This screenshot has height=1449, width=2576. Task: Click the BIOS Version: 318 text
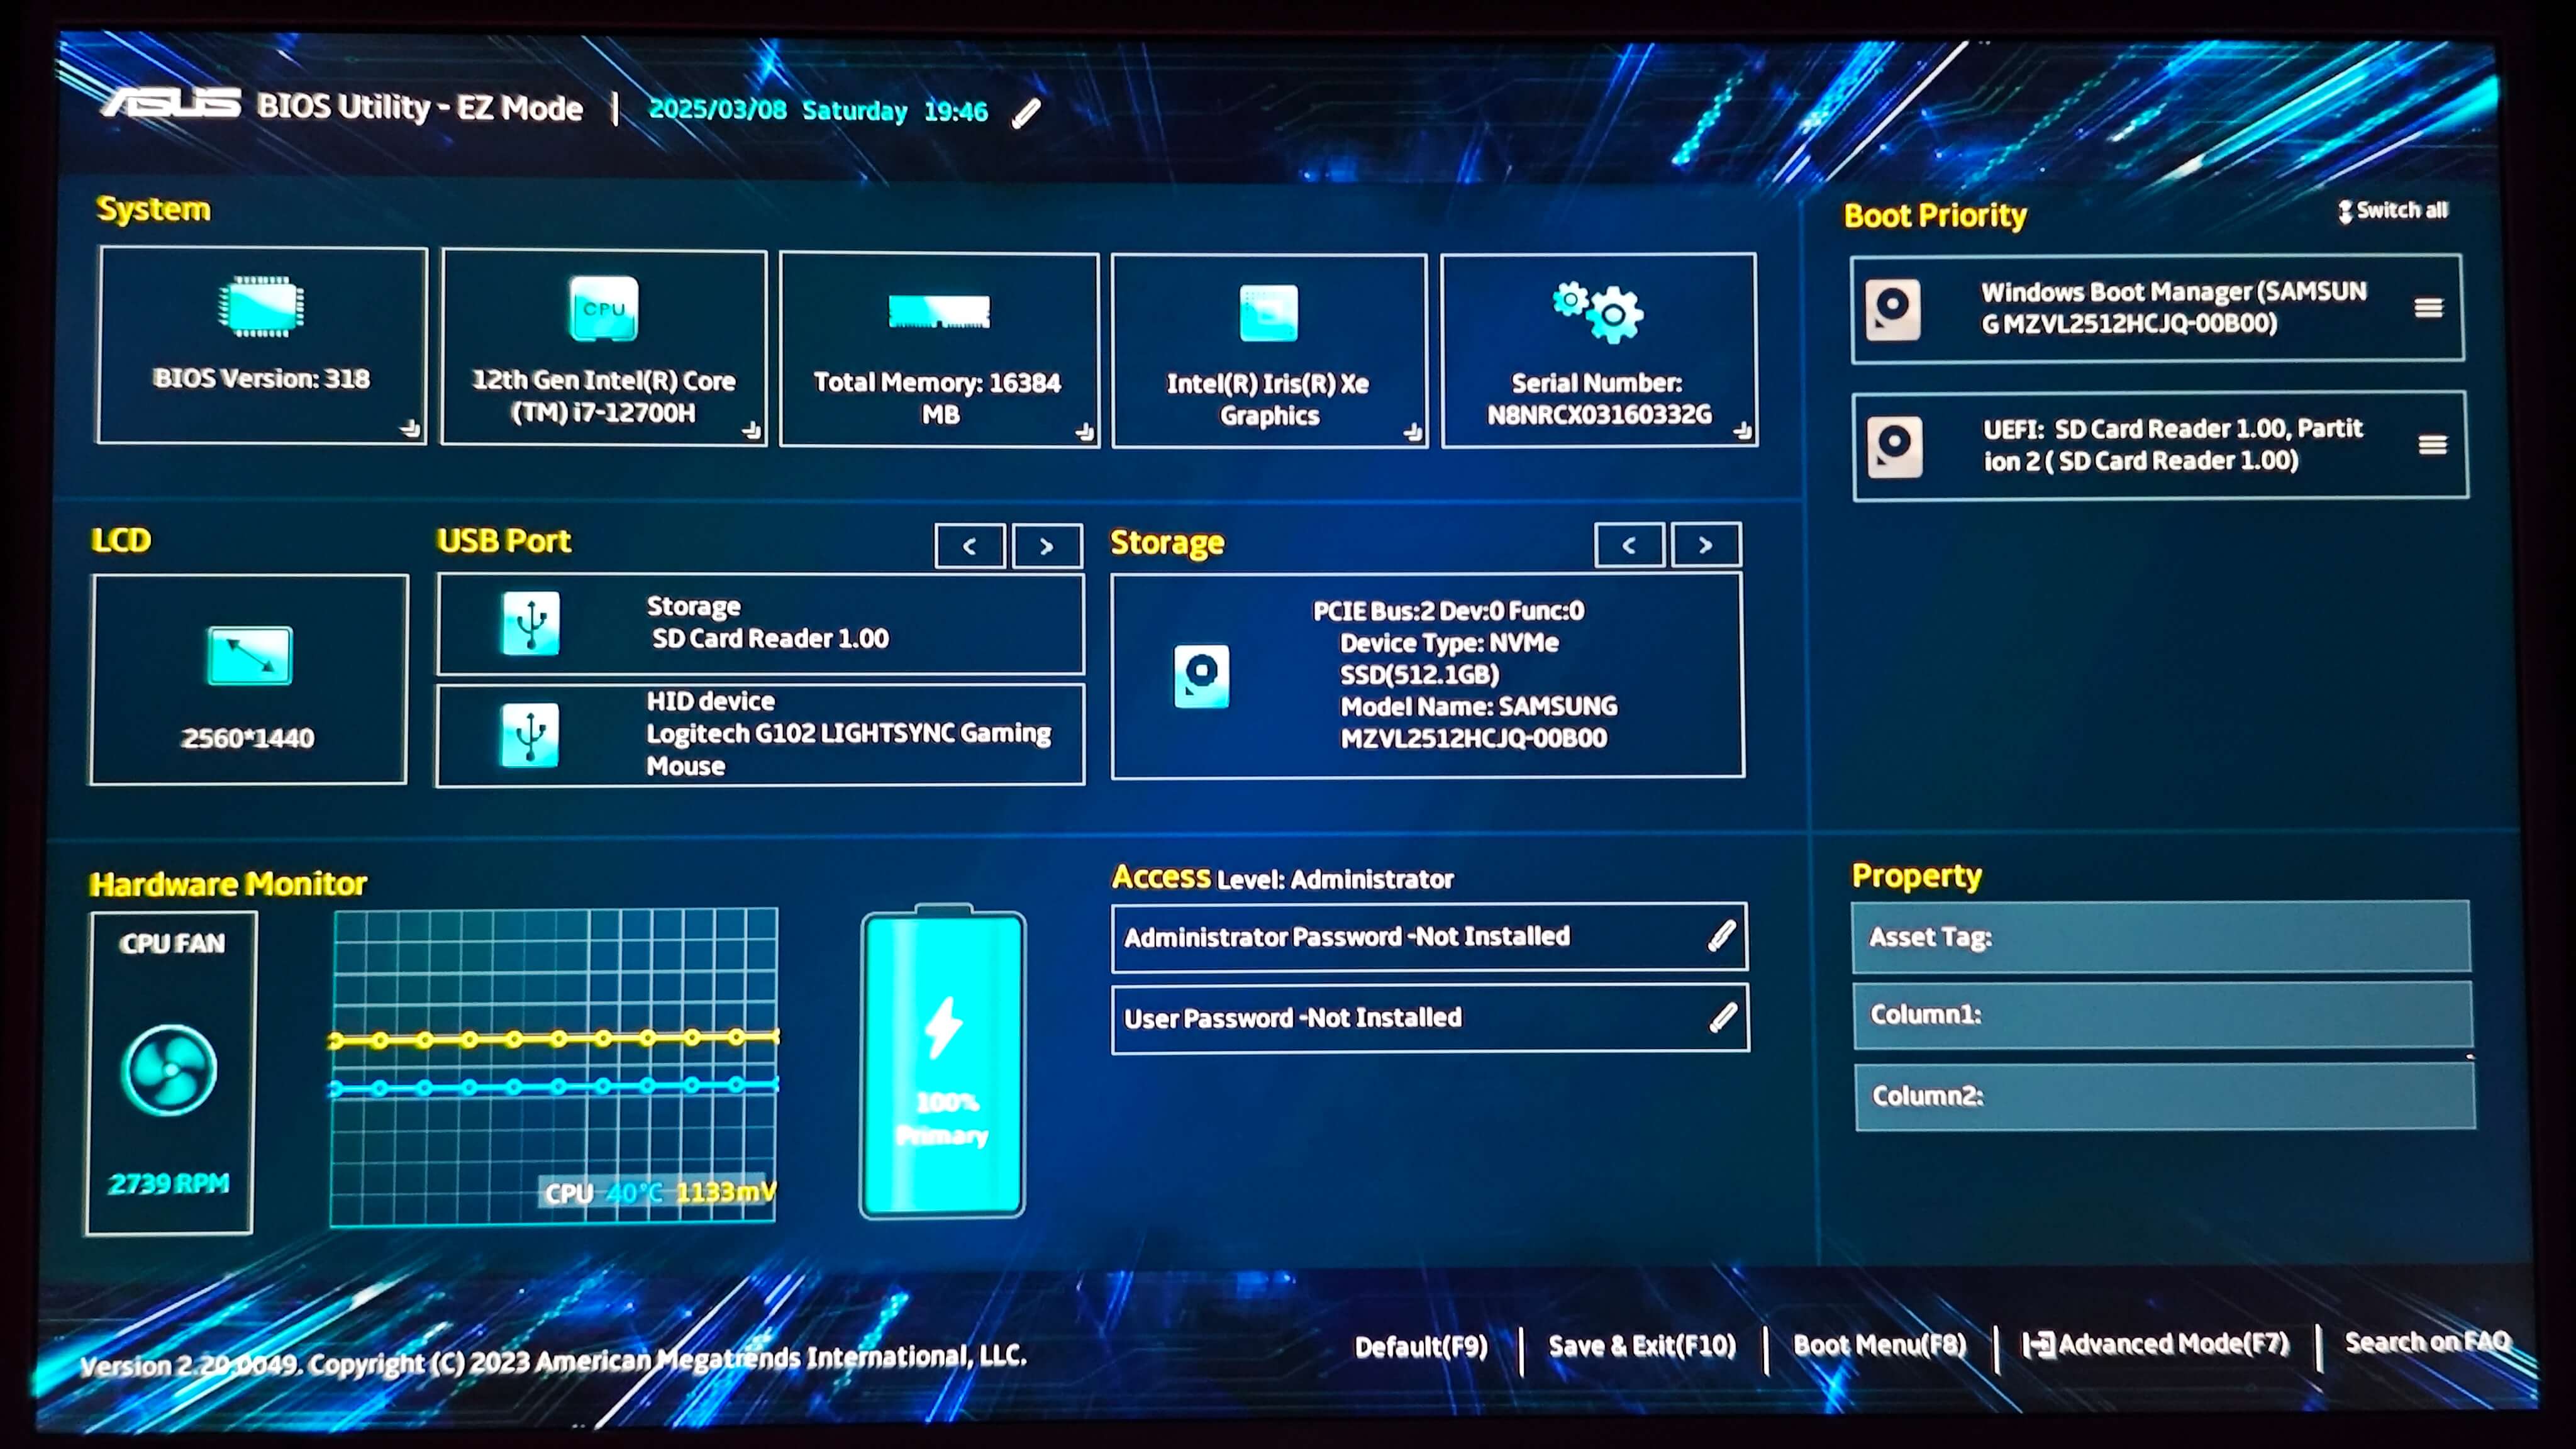pyautogui.click(x=261, y=379)
